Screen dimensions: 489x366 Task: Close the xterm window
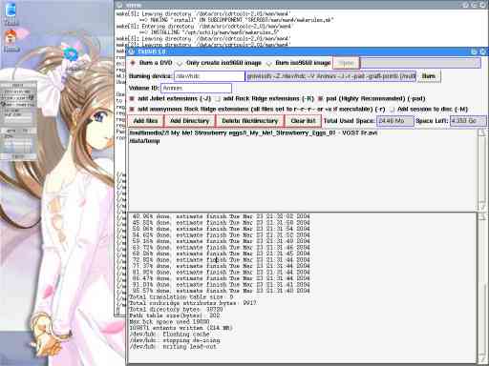(483, 5)
